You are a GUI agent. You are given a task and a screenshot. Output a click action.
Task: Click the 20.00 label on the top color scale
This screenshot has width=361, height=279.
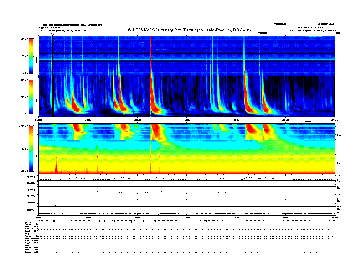point(25,56)
